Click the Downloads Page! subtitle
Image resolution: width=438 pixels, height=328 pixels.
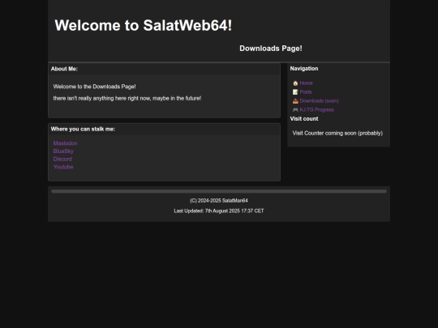[x=271, y=49]
